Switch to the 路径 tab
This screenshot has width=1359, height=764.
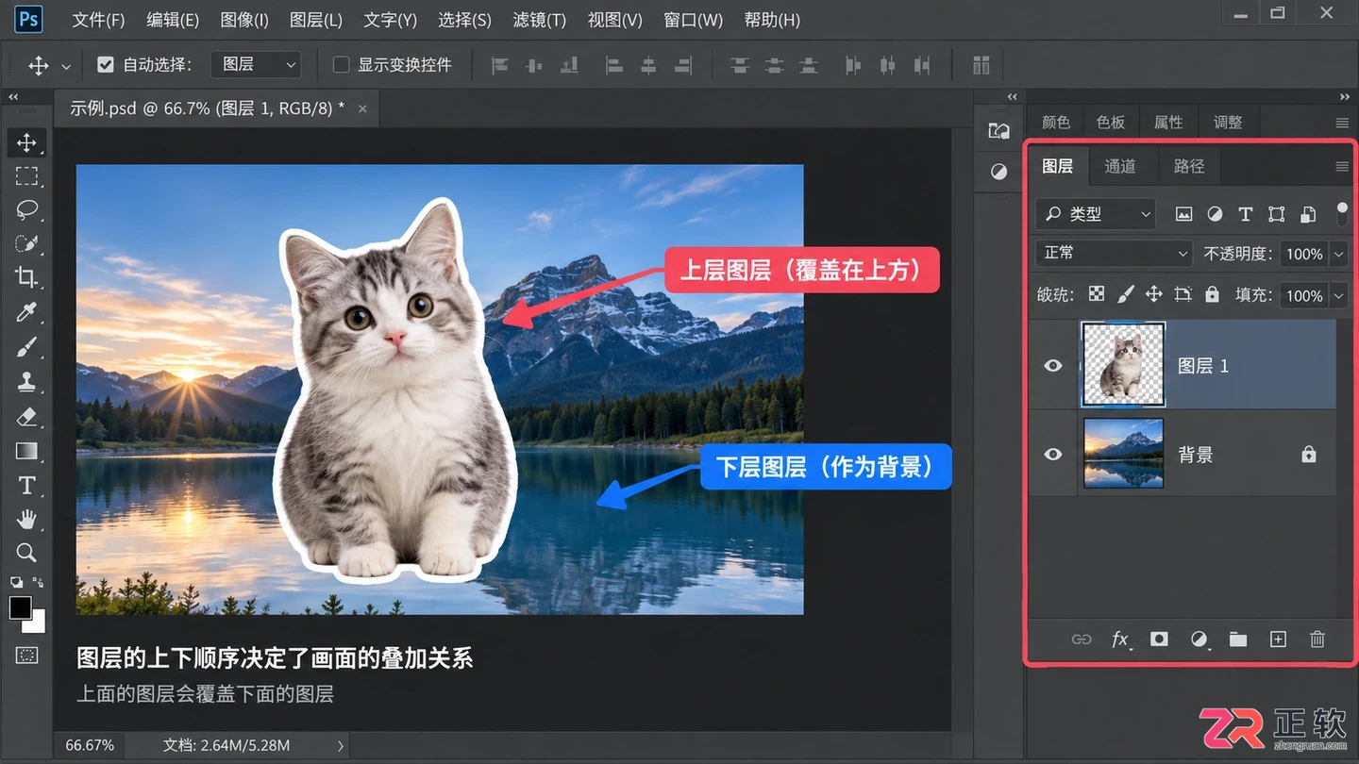click(x=1189, y=166)
